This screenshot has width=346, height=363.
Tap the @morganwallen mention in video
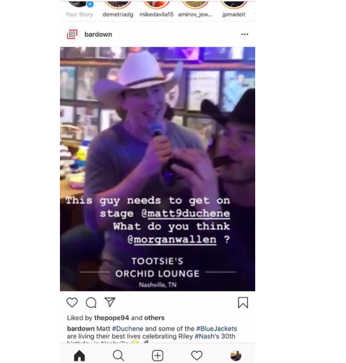tap(172, 240)
